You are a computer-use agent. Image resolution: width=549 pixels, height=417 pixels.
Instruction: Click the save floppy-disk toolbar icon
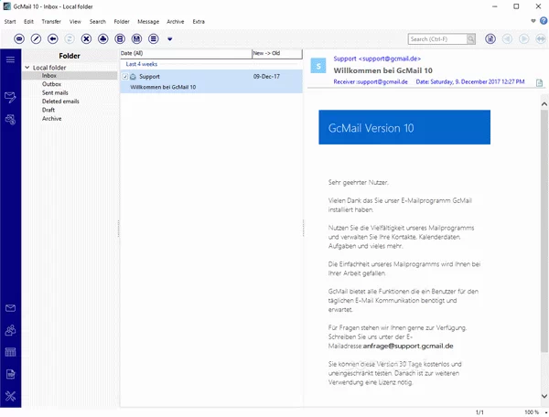[x=136, y=38]
